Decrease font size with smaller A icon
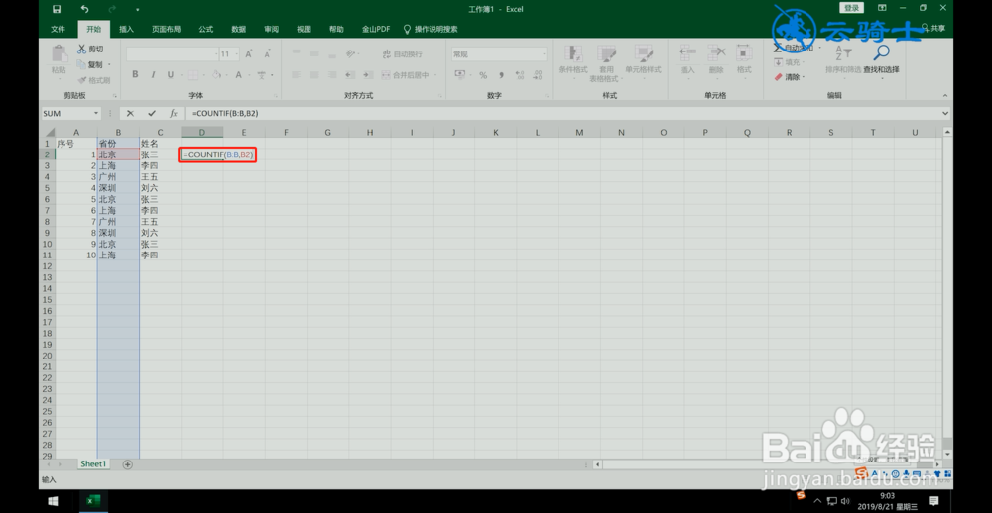The image size is (992, 513). point(267,54)
